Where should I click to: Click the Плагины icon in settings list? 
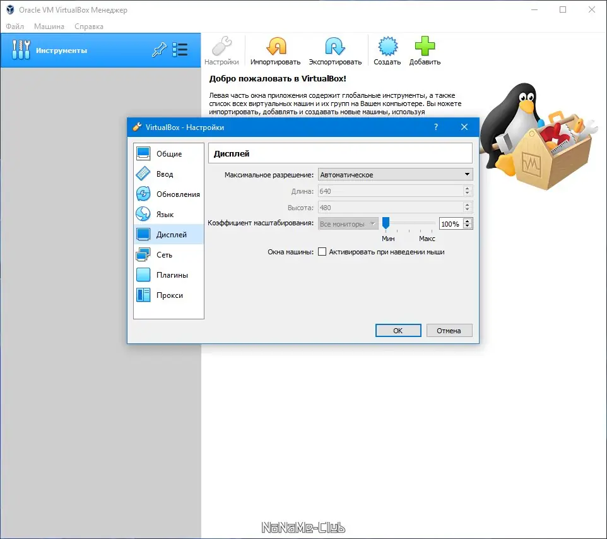point(143,275)
